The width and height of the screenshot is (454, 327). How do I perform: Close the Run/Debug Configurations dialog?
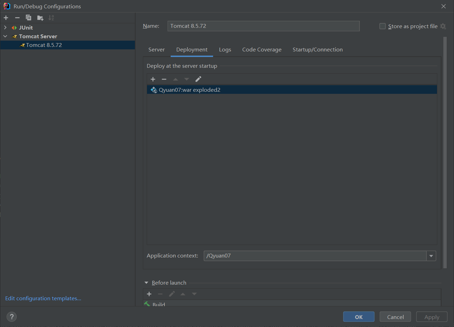(x=444, y=6)
